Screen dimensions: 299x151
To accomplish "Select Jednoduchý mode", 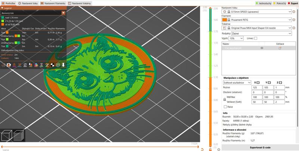I will (263, 3).
